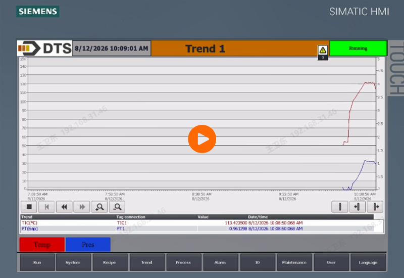The image size is (404, 278).
Task: Click the blue pressure curve peak
Action: (x=365, y=161)
